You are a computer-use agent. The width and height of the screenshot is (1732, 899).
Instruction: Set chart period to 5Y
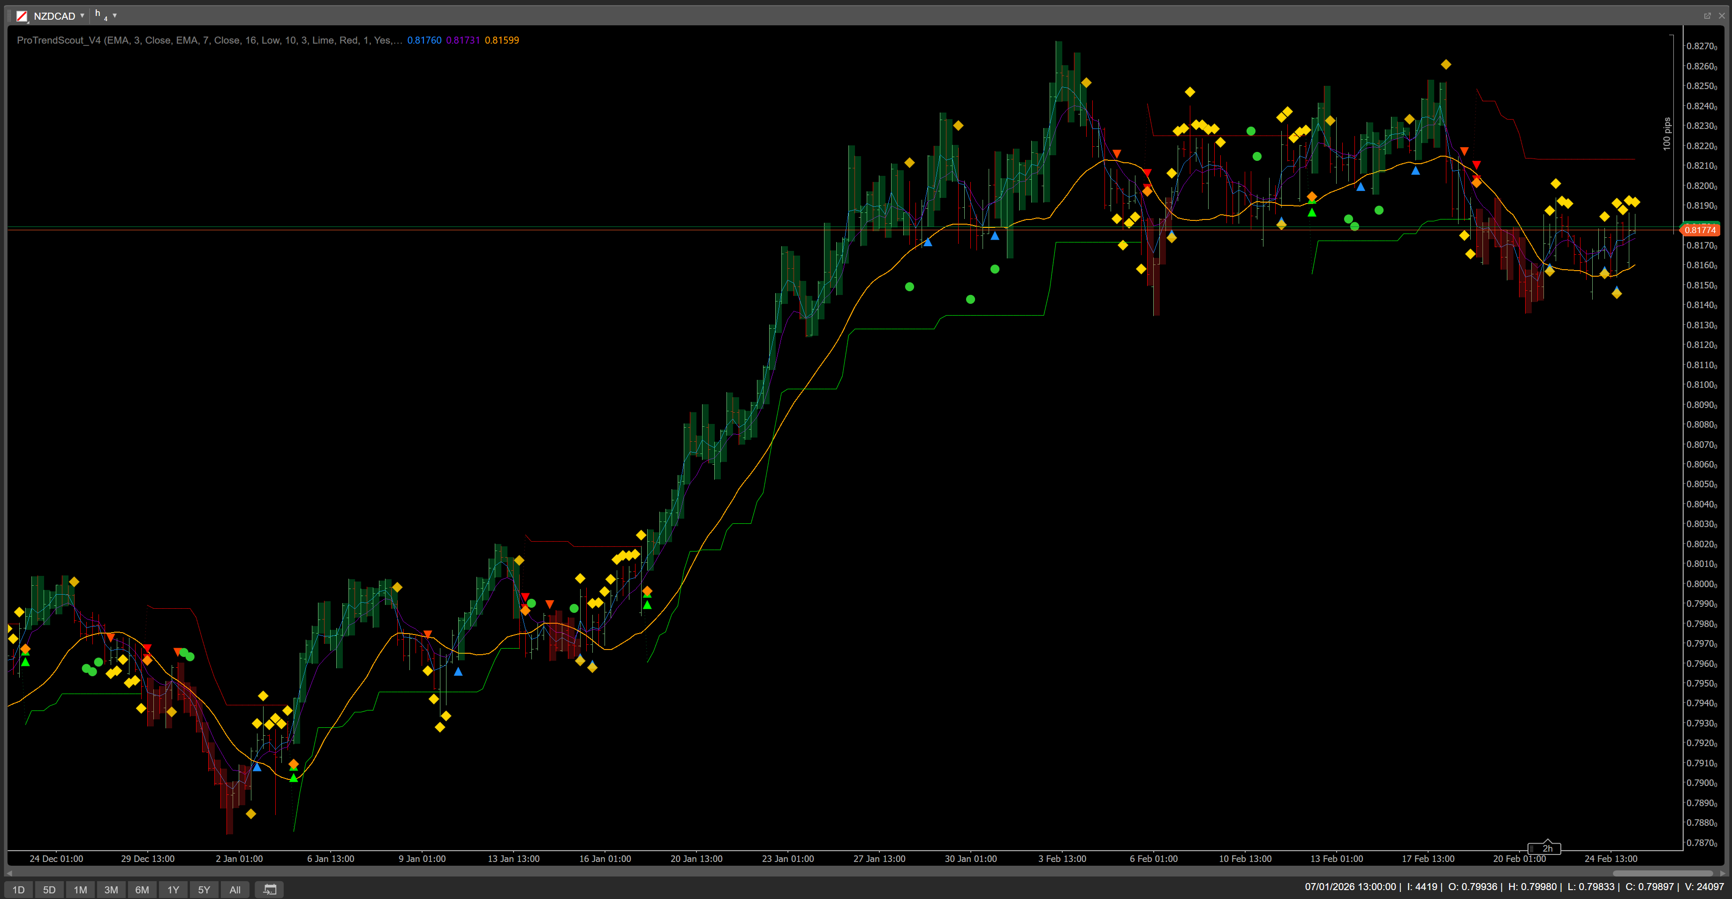coord(204,890)
